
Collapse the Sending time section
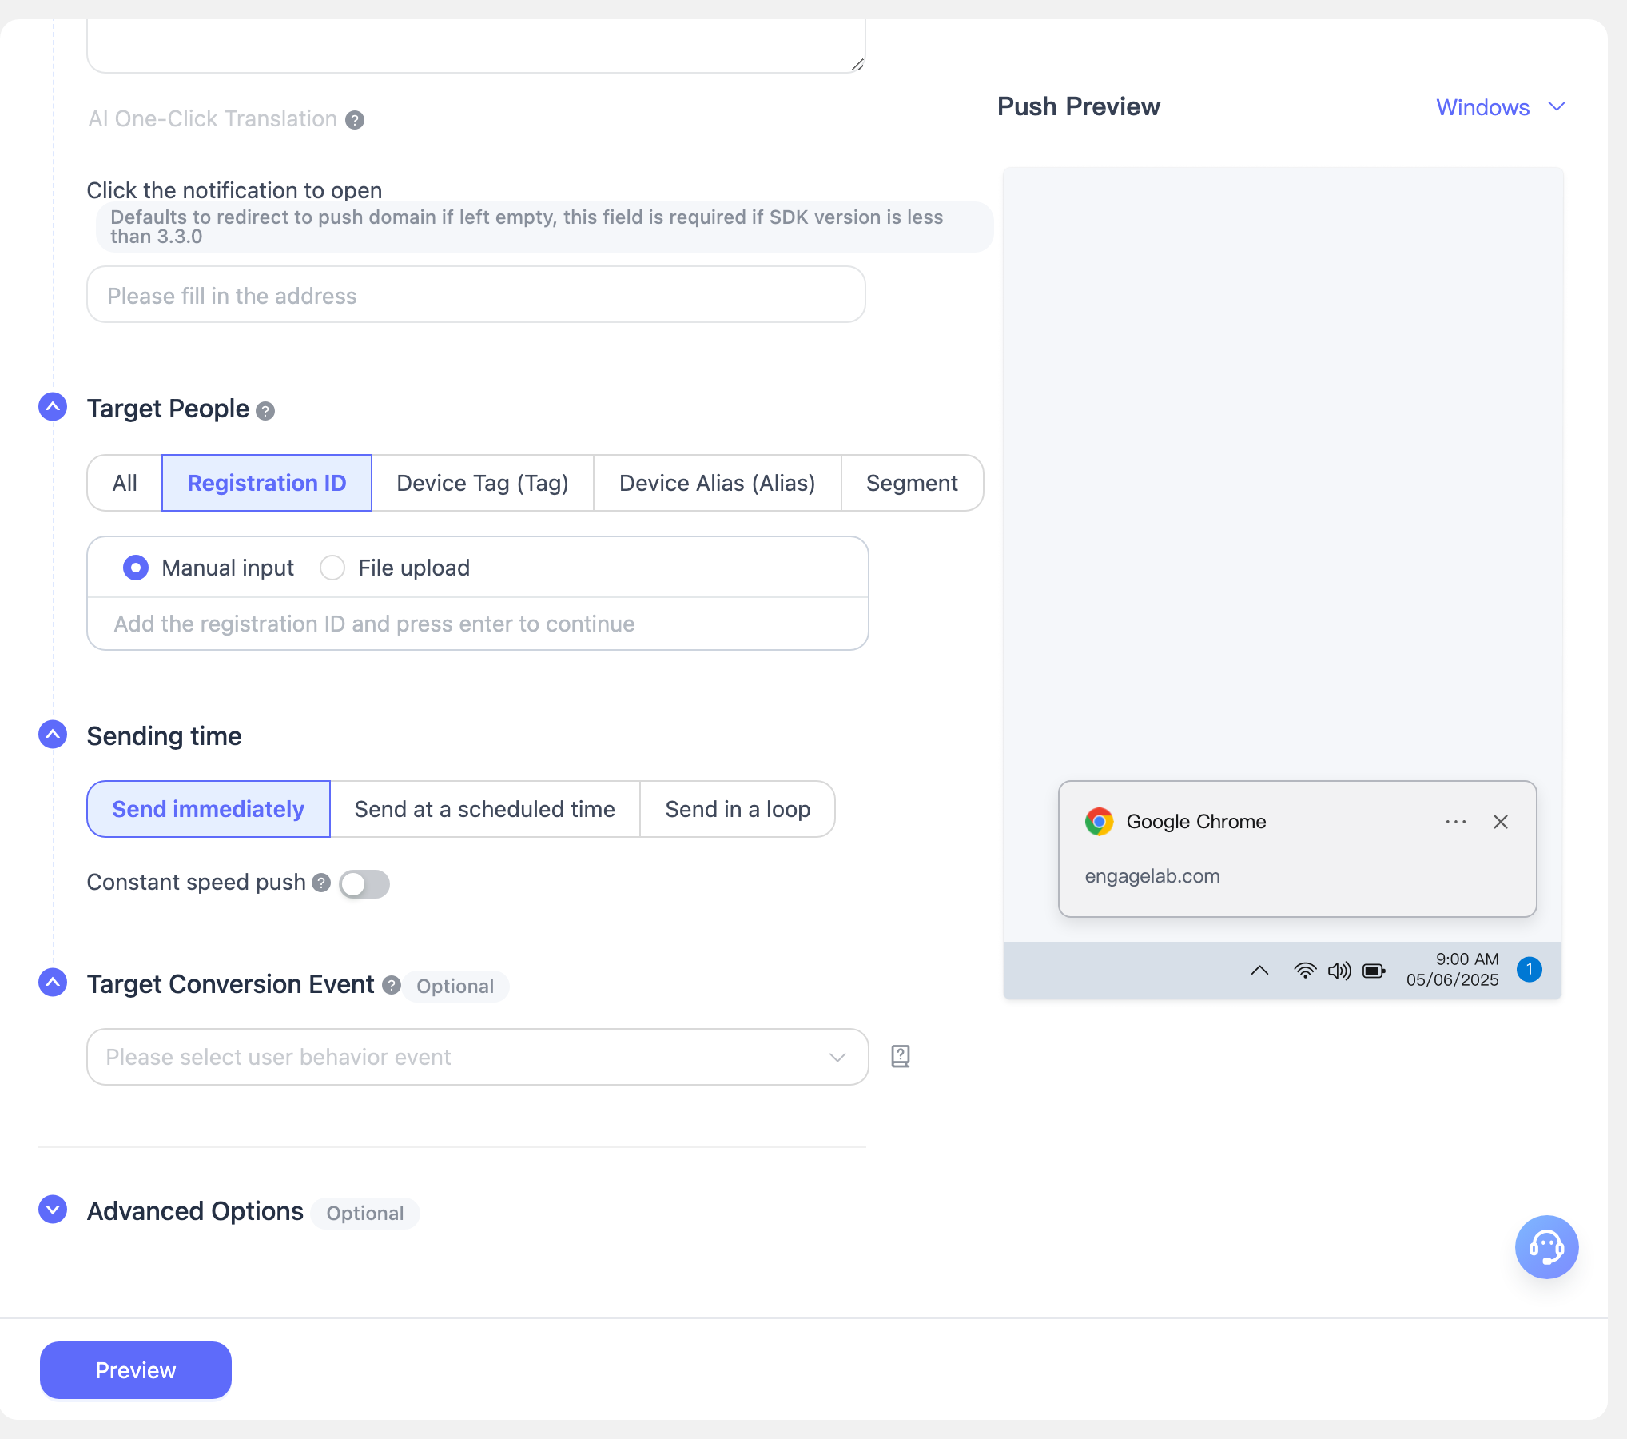coord(53,735)
